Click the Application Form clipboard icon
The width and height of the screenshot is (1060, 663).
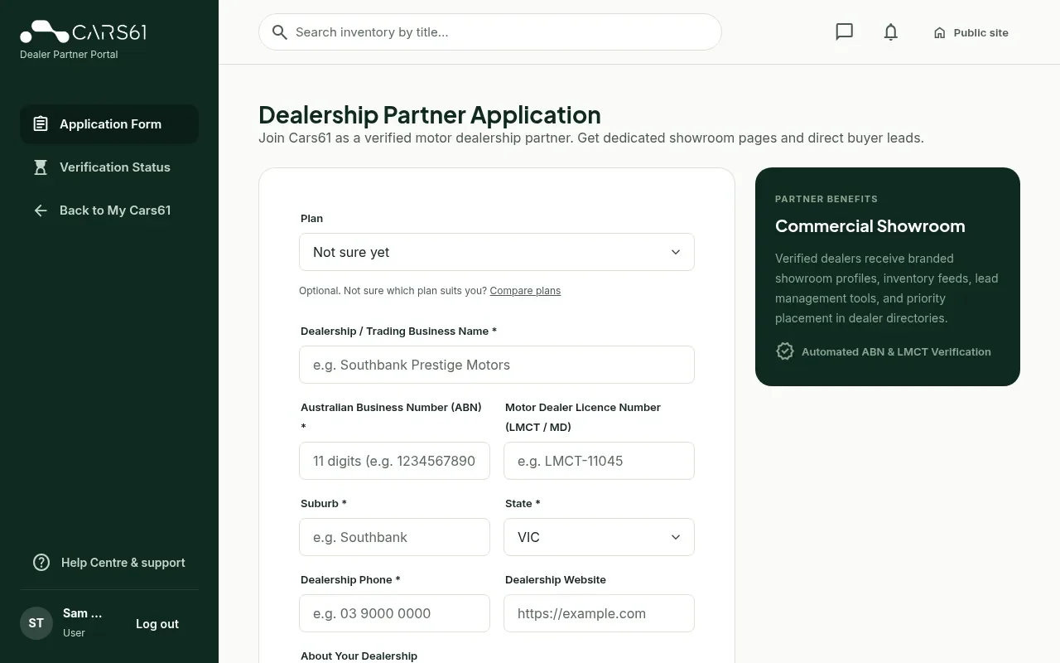(41, 124)
